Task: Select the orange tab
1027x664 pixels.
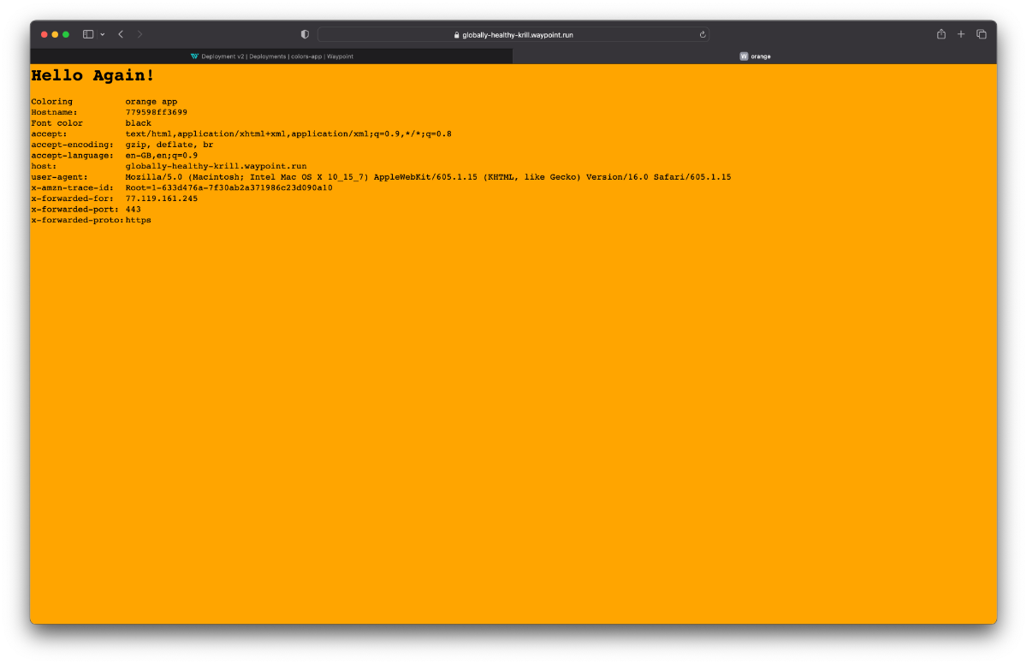Action: (755, 56)
